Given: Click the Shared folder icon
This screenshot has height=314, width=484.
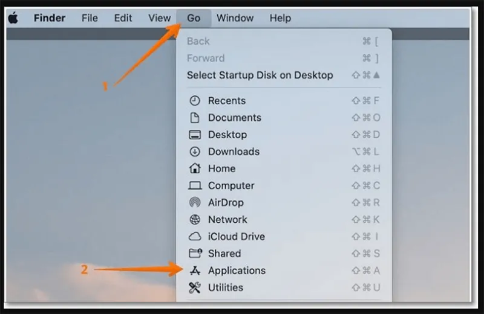Looking at the screenshot, I should click(195, 253).
